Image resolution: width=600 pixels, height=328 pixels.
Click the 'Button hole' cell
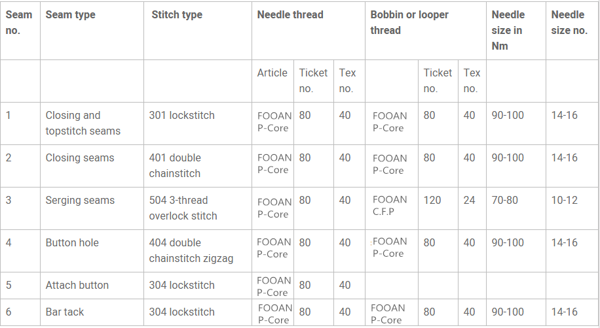click(92, 251)
